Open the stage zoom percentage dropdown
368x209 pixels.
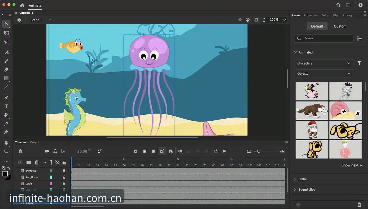pos(285,20)
